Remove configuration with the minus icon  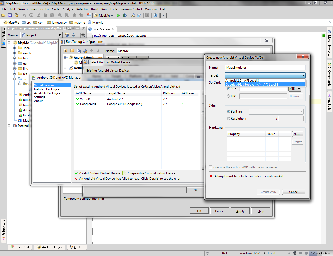pos(72,51)
